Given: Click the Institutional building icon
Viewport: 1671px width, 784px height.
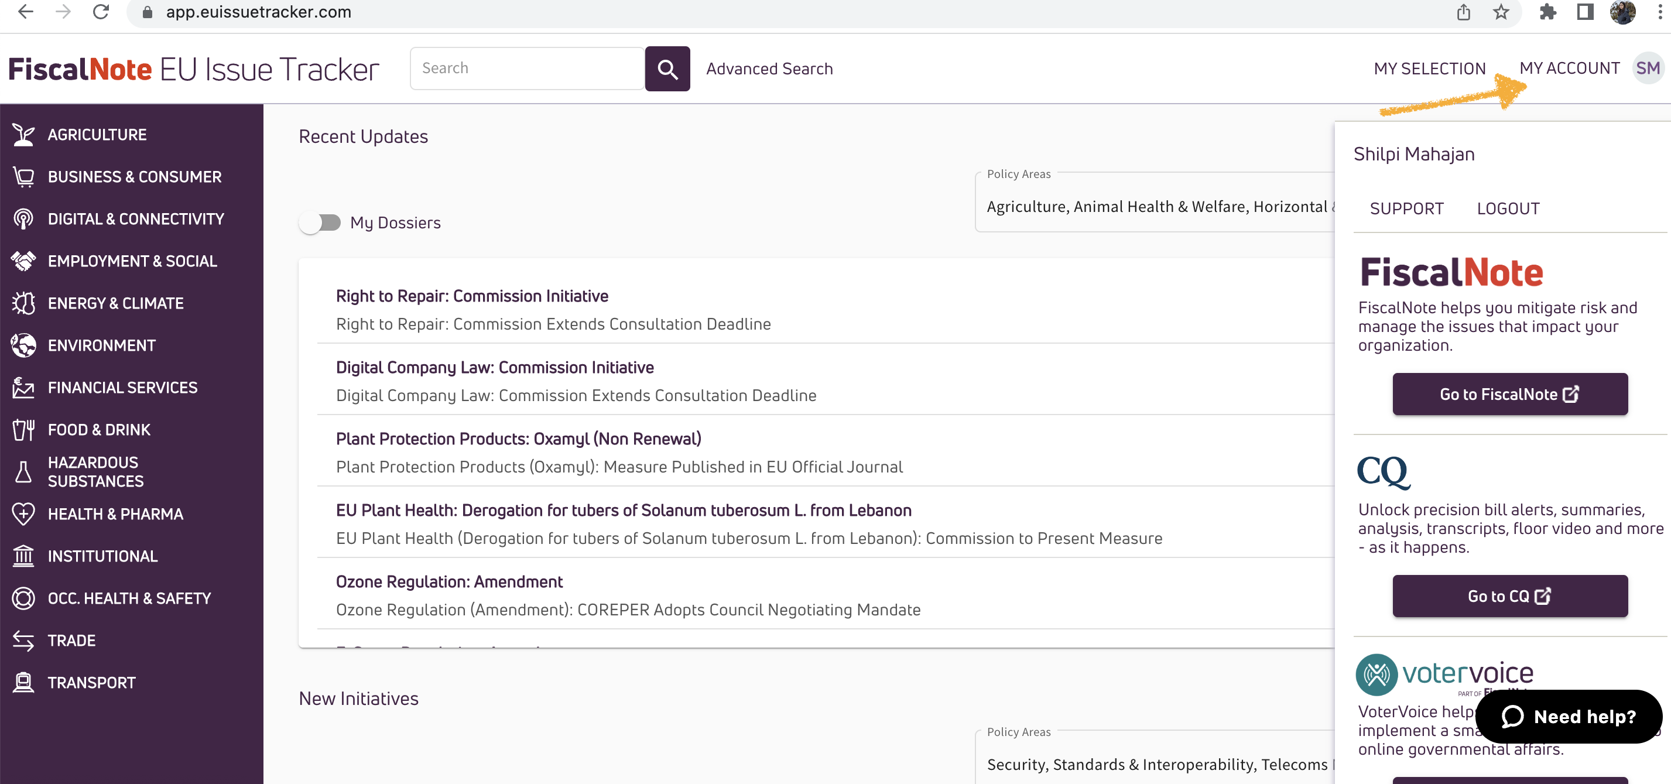Looking at the screenshot, I should (23, 556).
